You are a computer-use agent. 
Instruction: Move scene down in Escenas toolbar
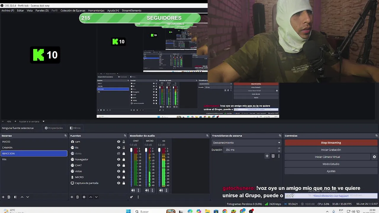tap(28, 197)
